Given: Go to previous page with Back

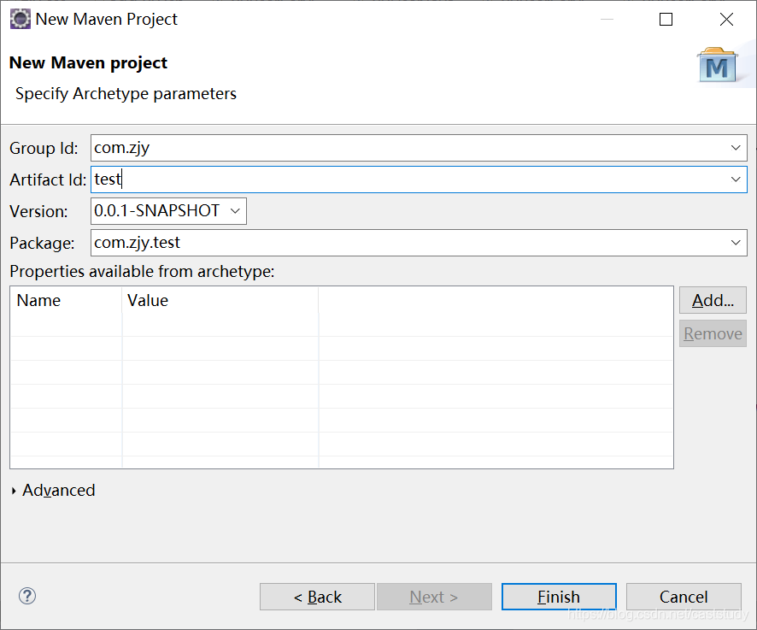Looking at the screenshot, I should pos(317,598).
